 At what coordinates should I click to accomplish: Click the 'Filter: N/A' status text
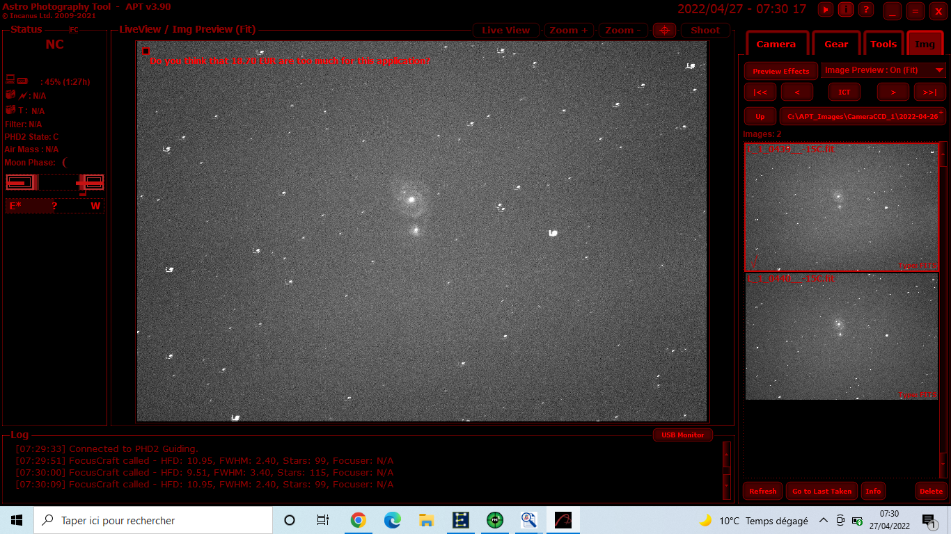[24, 124]
